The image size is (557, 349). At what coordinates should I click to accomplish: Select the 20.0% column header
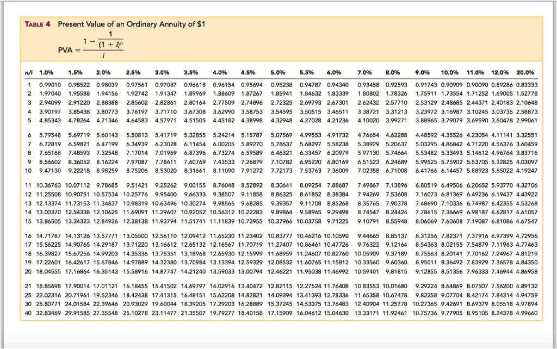coord(525,72)
